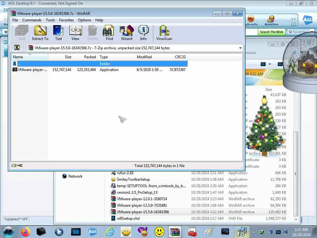Screen dimensions: 317x238
Task: Click Explorer scrollbar down arrow
Action: pyautogui.click(x=296, y=219)
